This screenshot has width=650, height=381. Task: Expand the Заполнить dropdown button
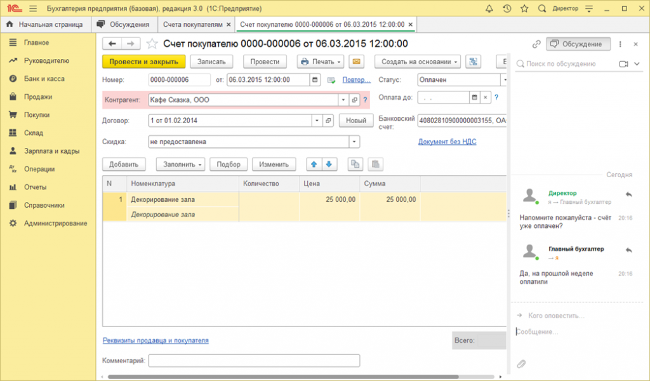click(x=180, y=164)
